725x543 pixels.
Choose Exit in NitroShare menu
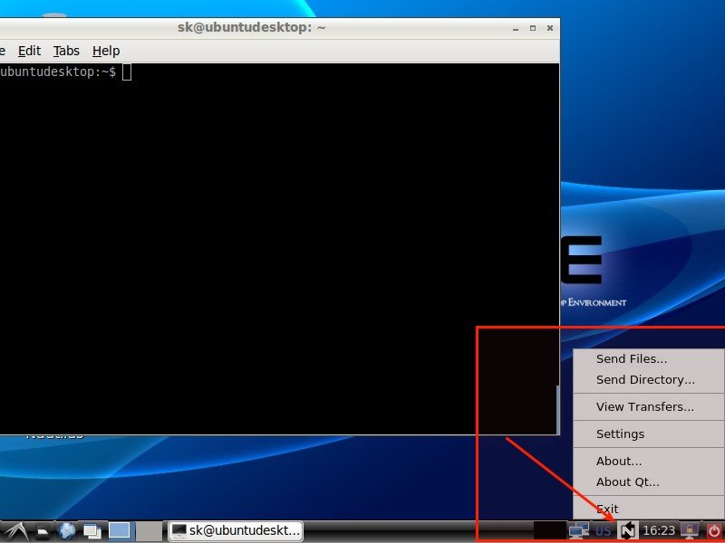pos(649,509)
